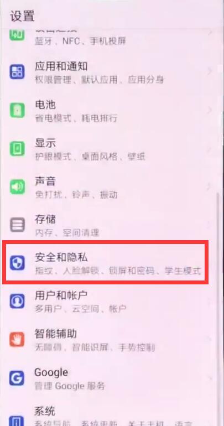Tap the green 电池 battery icon
The image size is (224, 426).
[17, 110]
